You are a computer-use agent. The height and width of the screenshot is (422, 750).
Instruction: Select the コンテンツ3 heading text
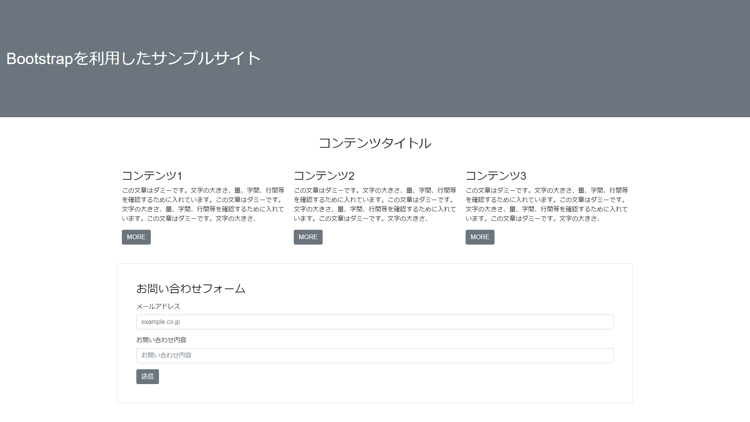(x=496, y=176)
